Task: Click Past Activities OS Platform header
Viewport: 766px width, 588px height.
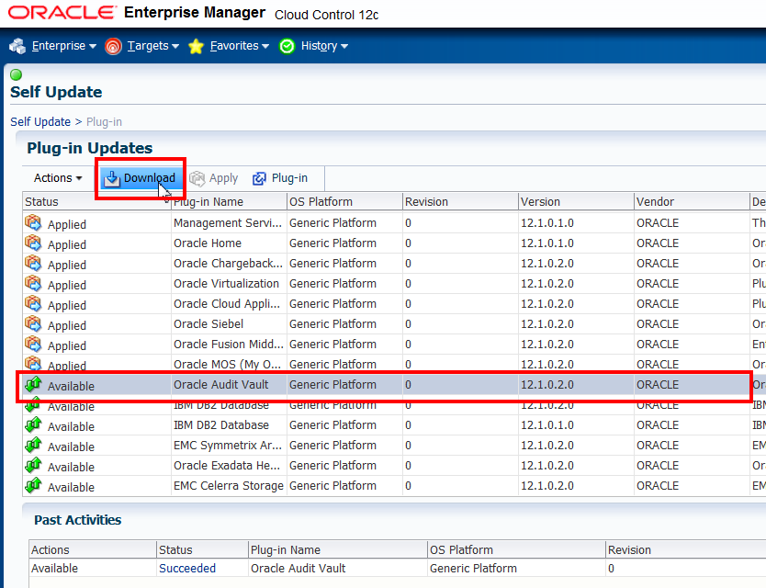Action: point(516,550)
